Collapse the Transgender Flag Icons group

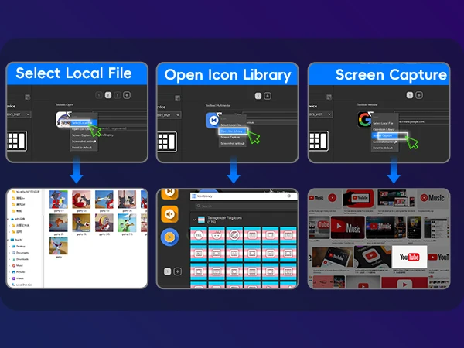(194, 220)
